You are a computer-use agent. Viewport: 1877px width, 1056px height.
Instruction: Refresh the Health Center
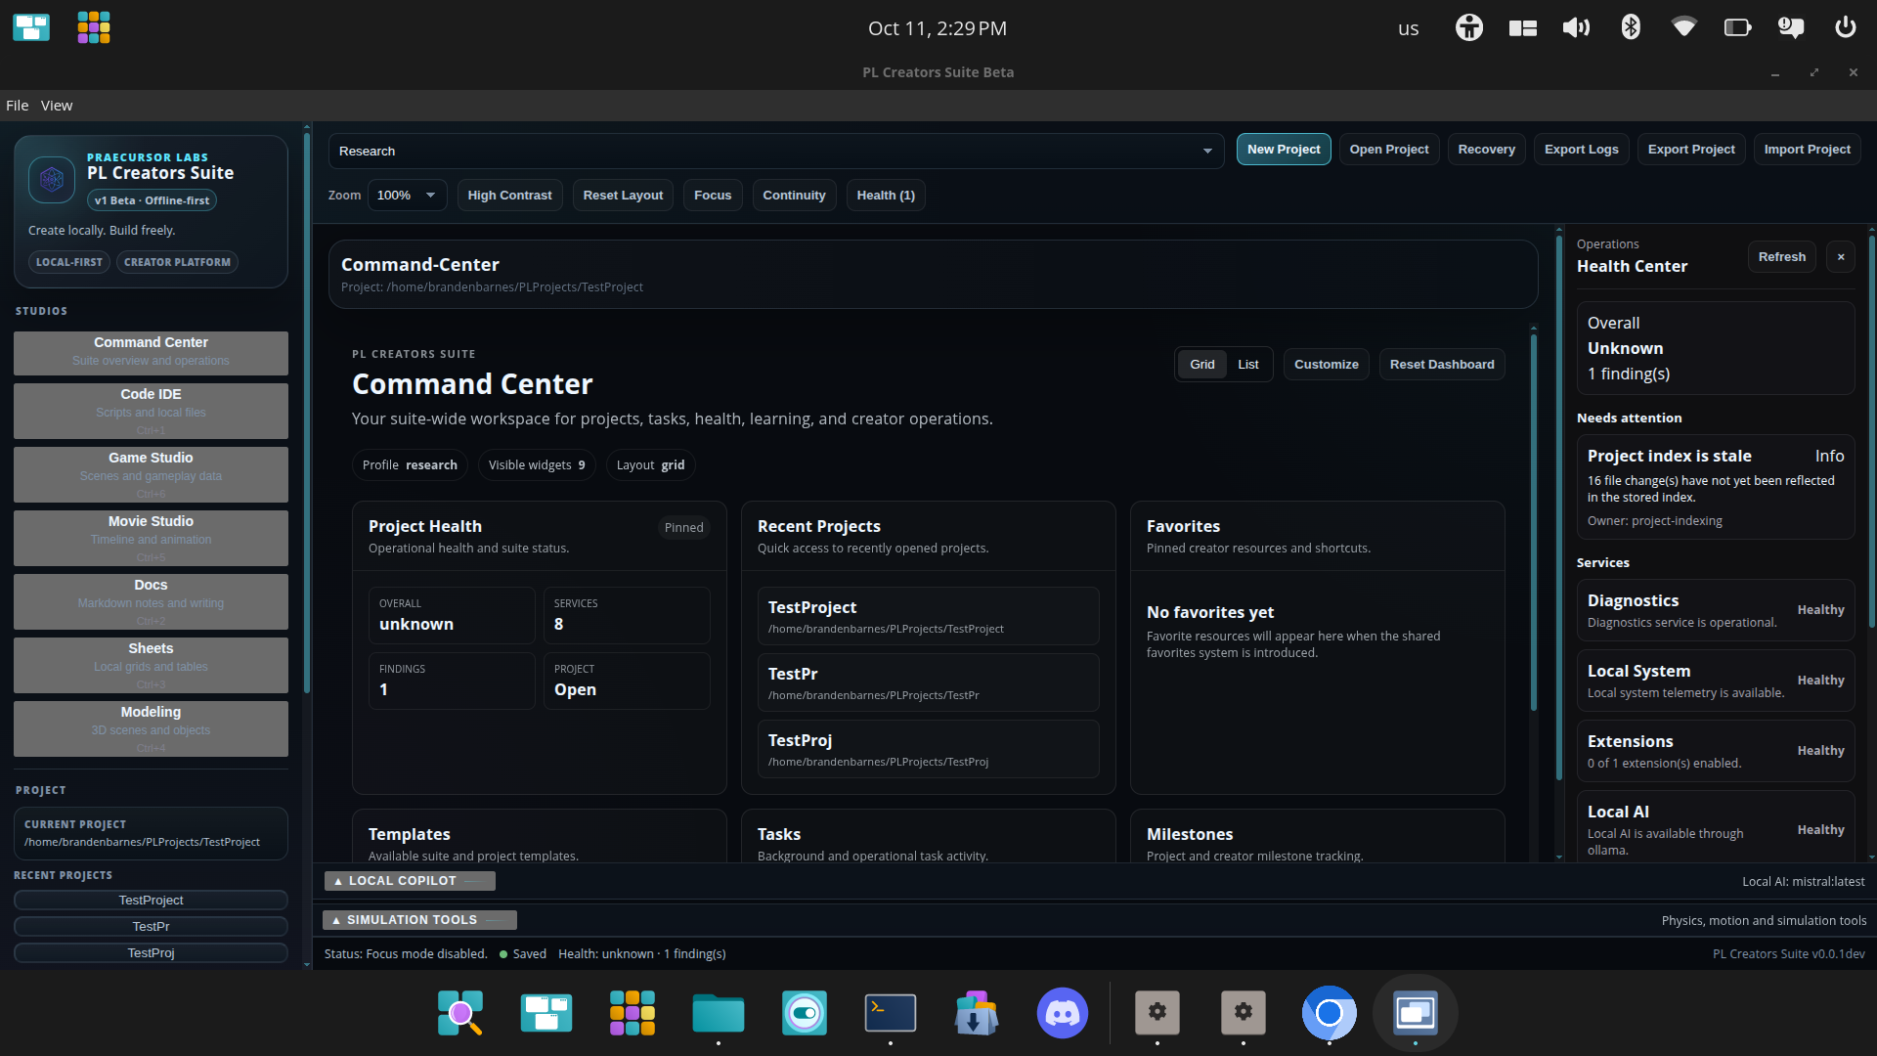1781,257
